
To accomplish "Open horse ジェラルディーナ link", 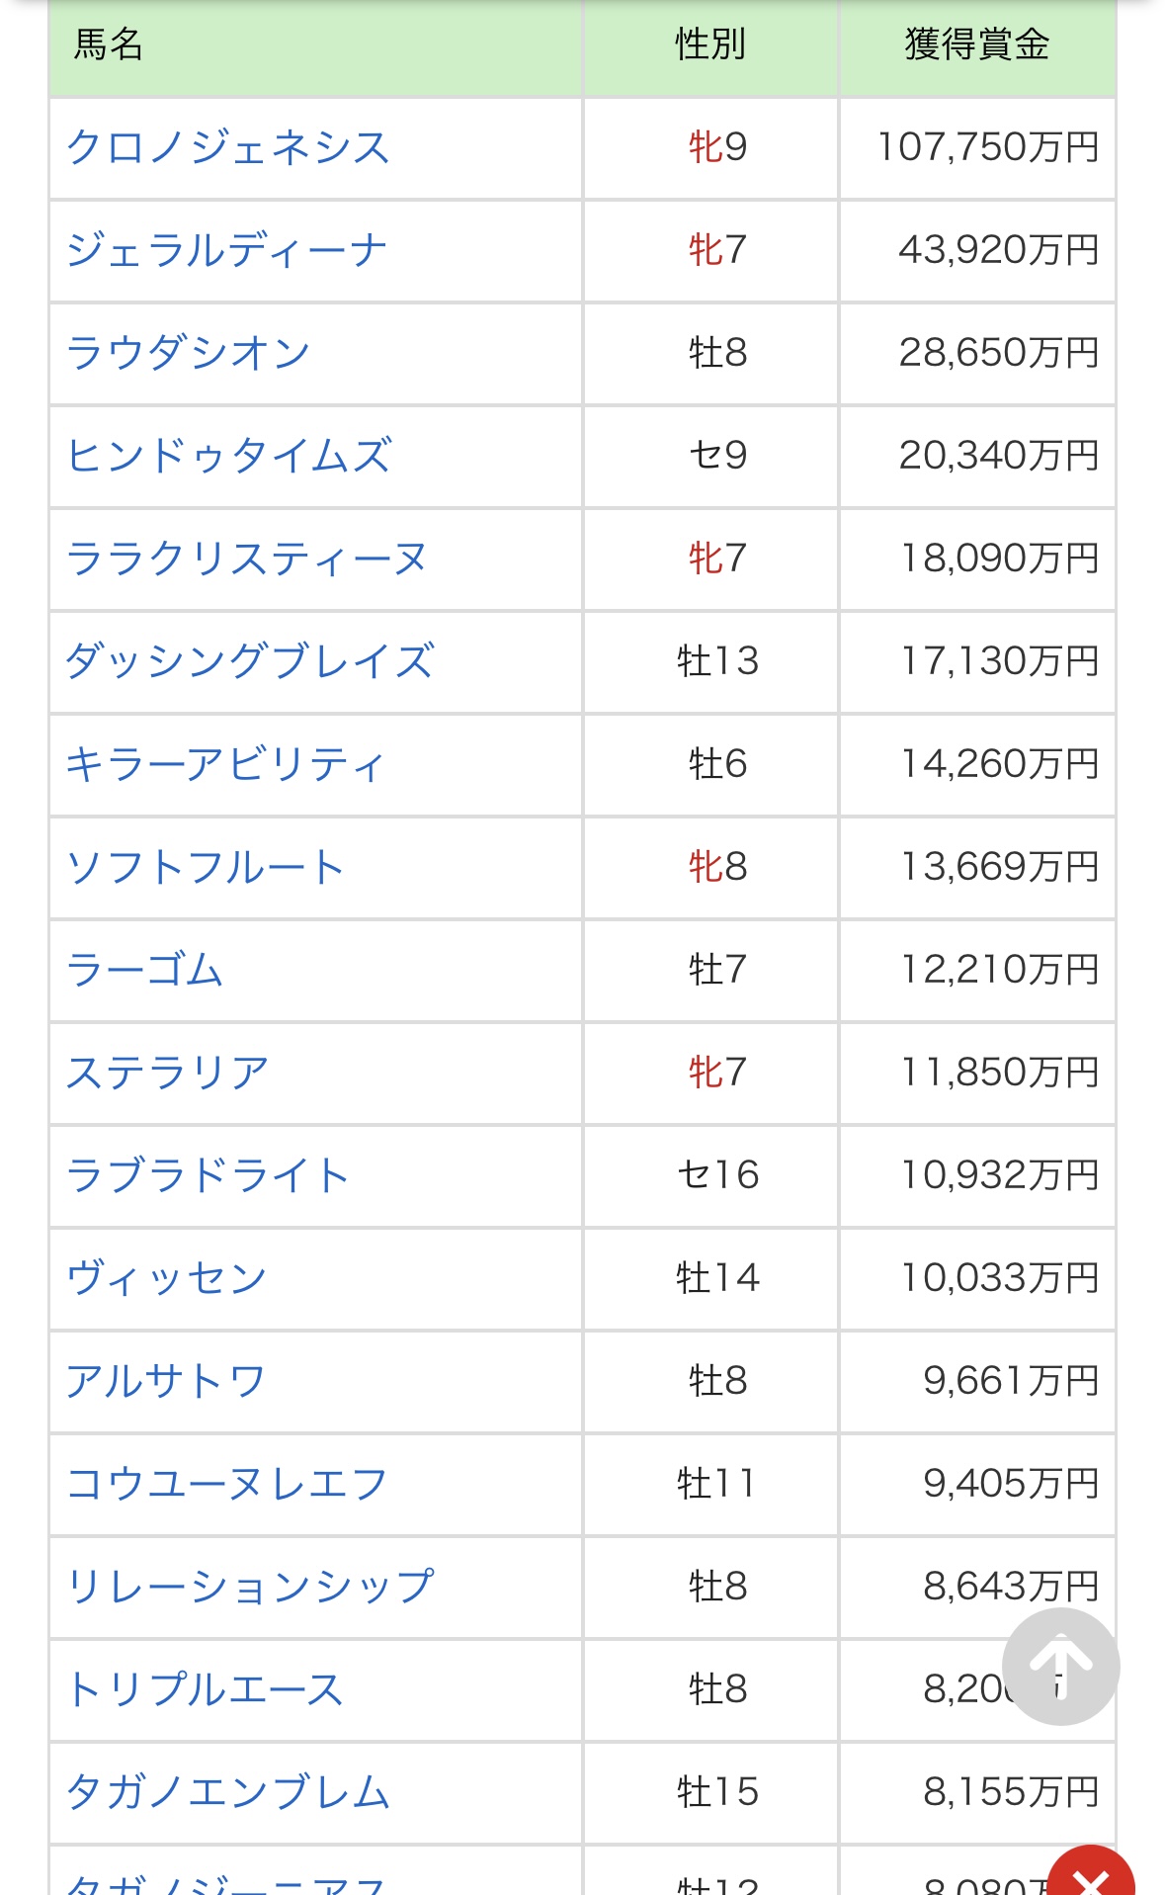I will (226, 250).
